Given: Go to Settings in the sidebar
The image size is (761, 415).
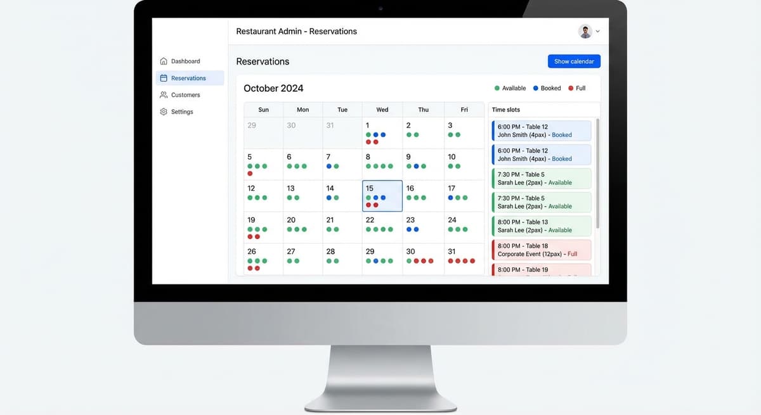Looking at the screenshot, I should (x=181, y=112).
